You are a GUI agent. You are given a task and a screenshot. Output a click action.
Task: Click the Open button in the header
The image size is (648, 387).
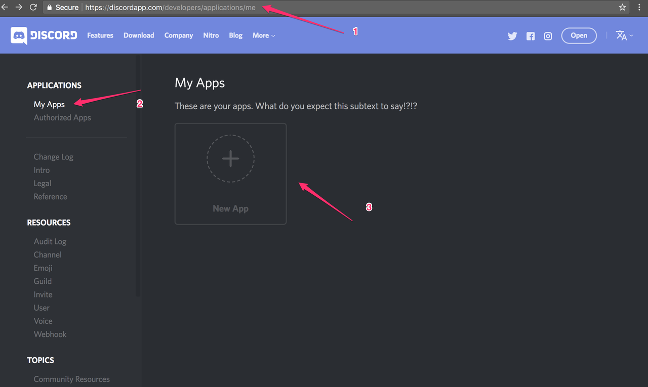(579, 35)
